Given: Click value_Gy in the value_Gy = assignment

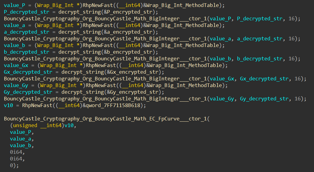Looking at the screenshot, I should click(x=16, y=86).
